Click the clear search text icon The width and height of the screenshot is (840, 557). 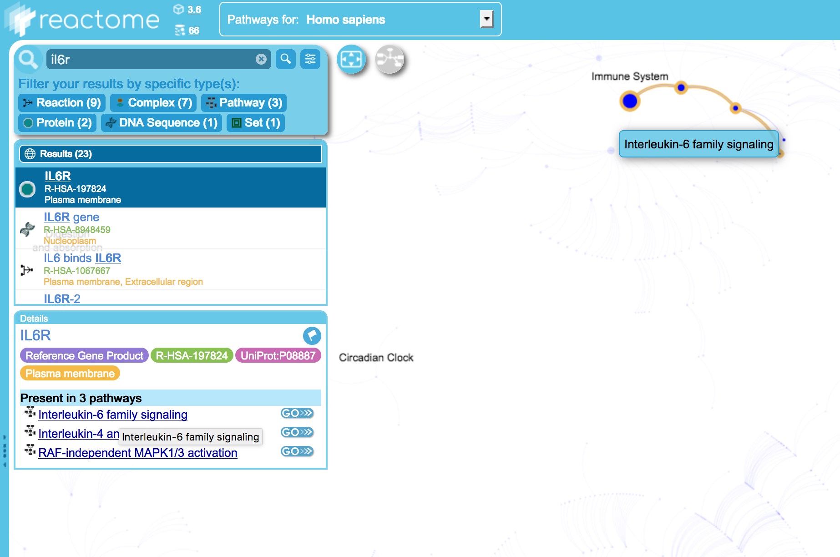click(x=261, y=59)
